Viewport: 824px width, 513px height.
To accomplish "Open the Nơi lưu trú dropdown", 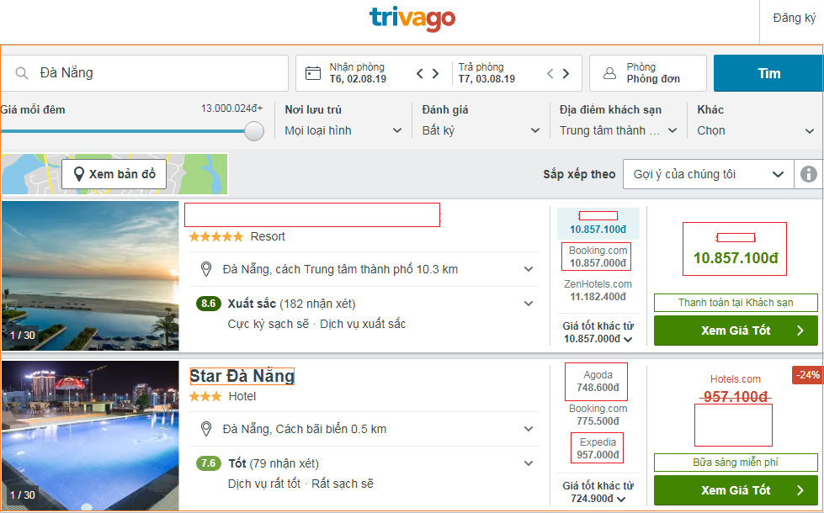I will (343, 130).
